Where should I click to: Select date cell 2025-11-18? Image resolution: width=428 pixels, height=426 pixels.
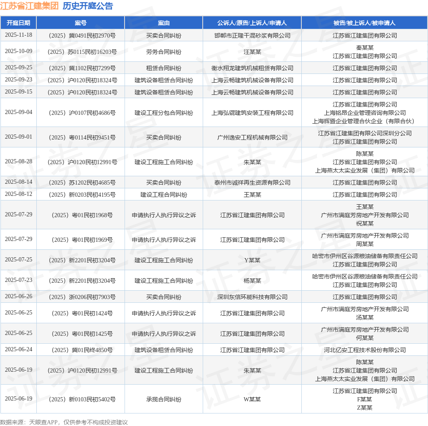point(18,35)
